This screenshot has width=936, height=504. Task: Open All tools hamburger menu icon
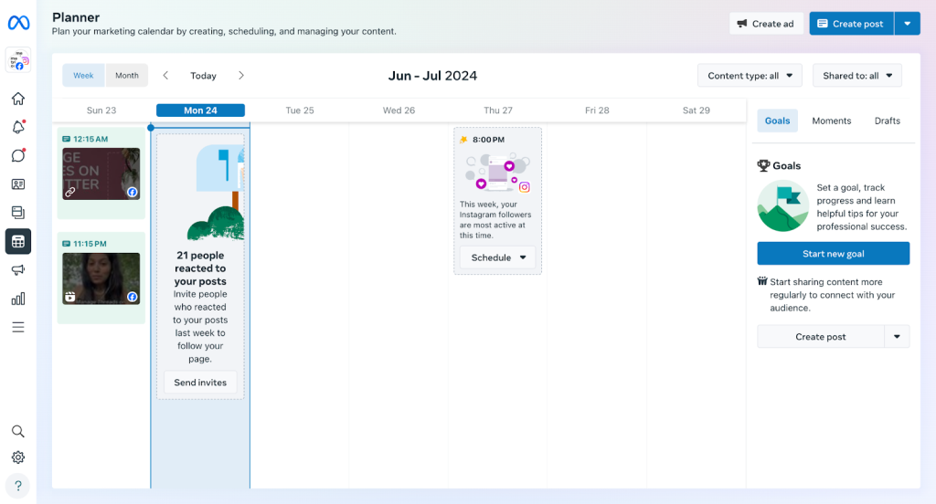tap(18, 327)
